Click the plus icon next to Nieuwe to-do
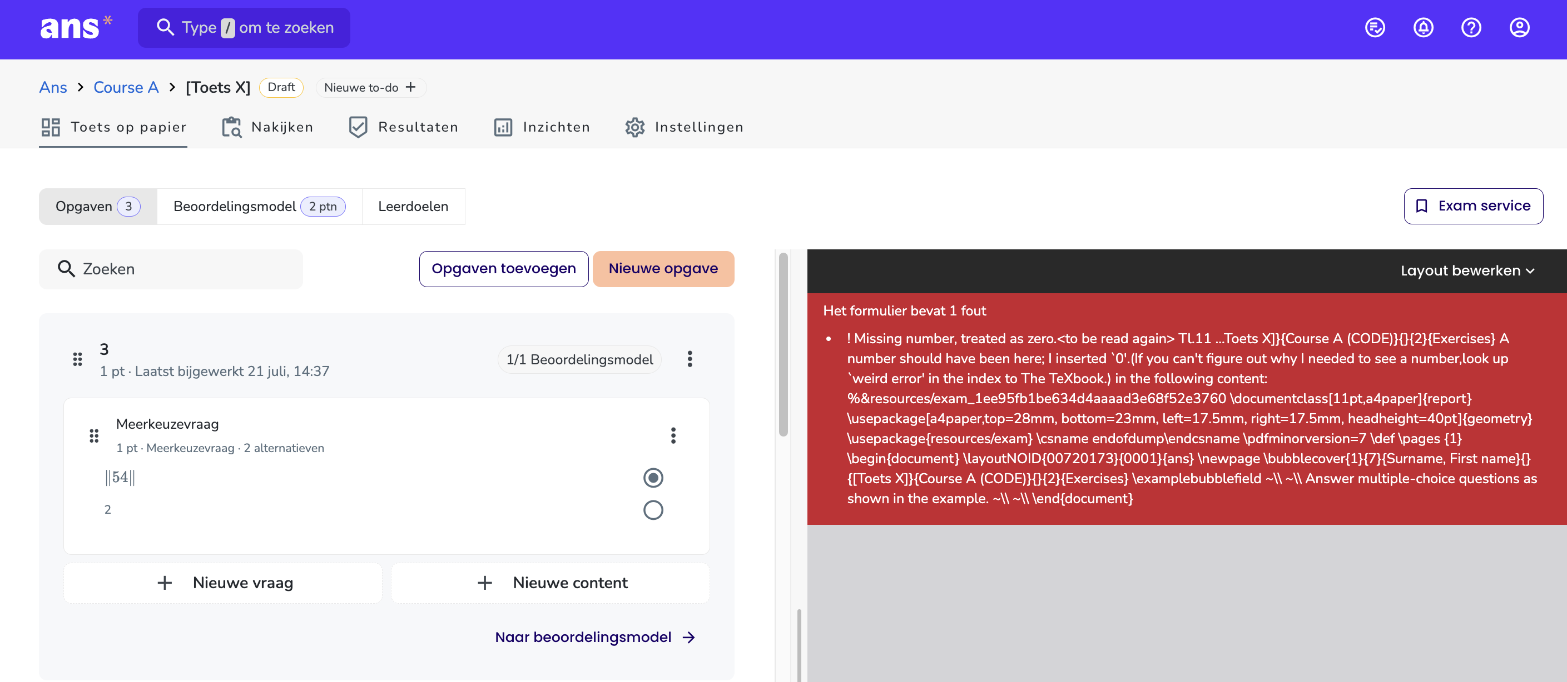1567x682 pixels. tap(410, 87)
